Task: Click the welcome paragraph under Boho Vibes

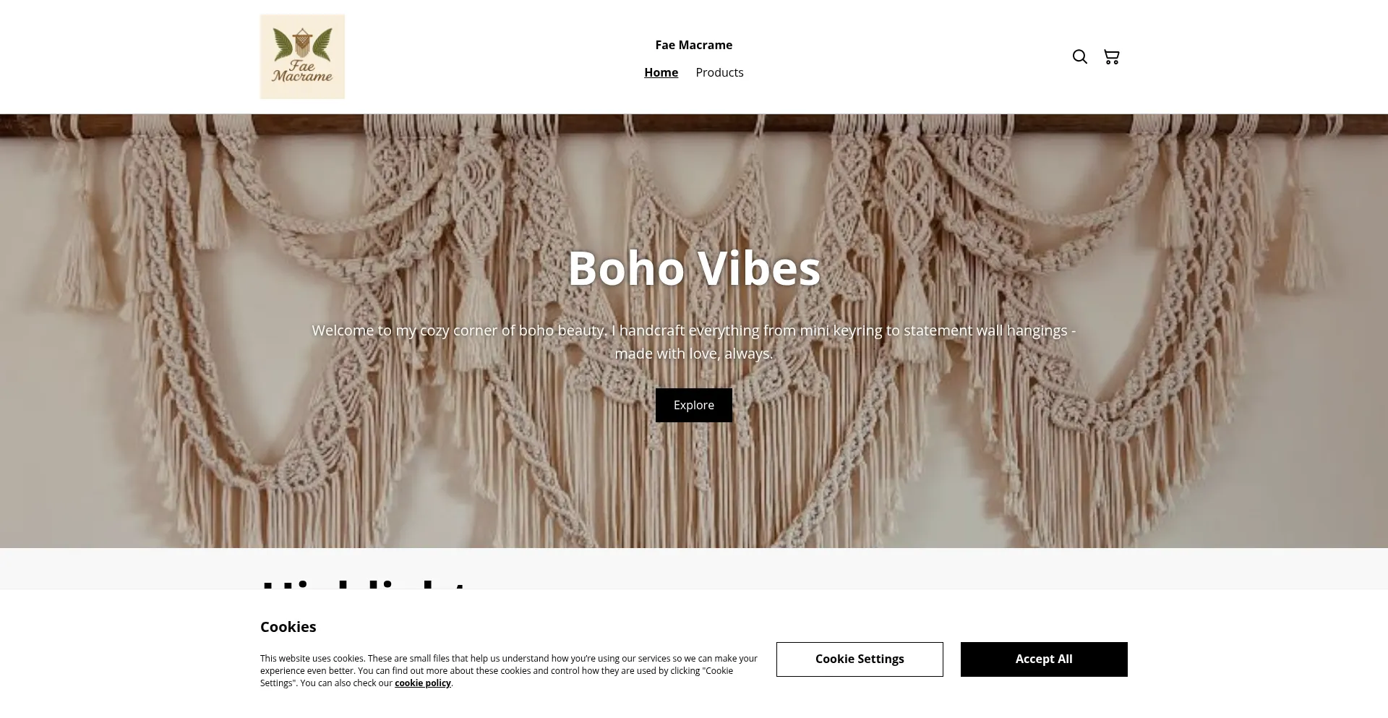Action: click(x=694, y=342)
